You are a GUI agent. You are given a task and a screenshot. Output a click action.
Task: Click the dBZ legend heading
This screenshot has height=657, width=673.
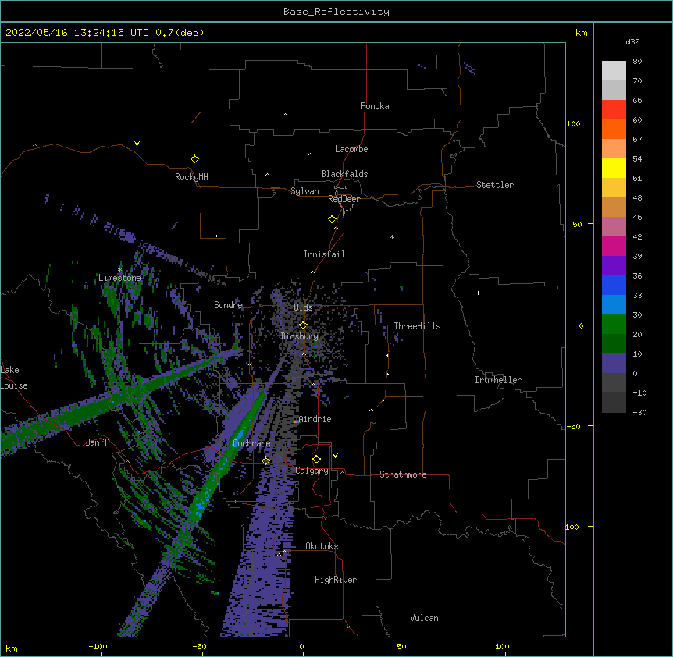click(632, 42)
